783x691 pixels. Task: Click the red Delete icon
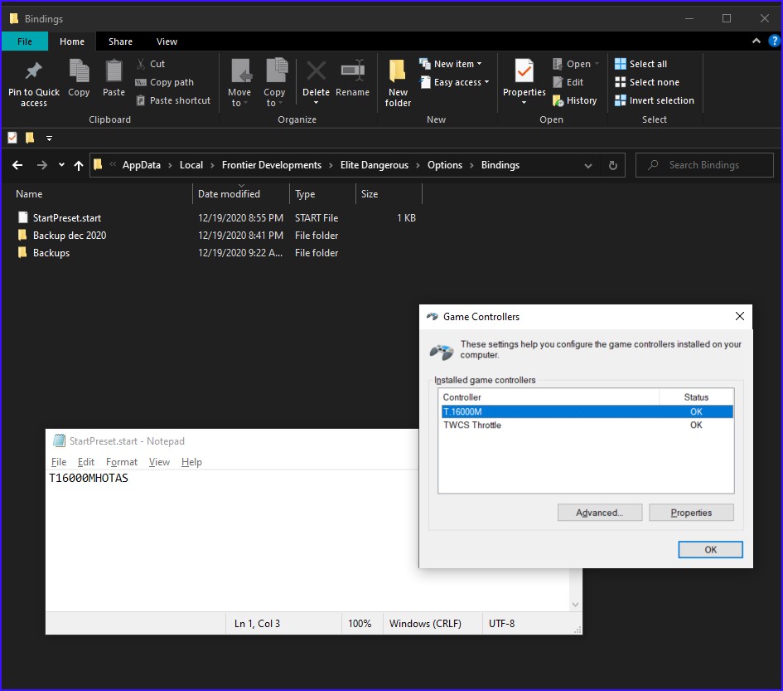tap(316, 71)
